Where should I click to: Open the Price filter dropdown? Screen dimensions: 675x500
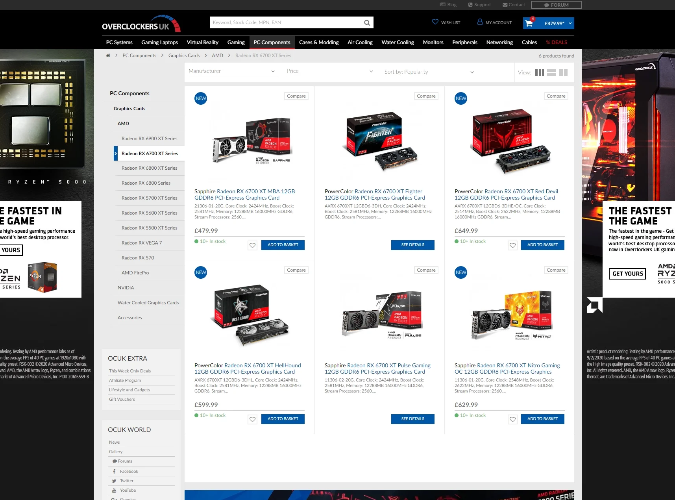[x=331, y=71]
